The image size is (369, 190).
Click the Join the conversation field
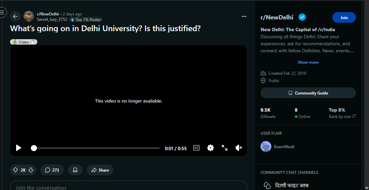coord(129,186)
